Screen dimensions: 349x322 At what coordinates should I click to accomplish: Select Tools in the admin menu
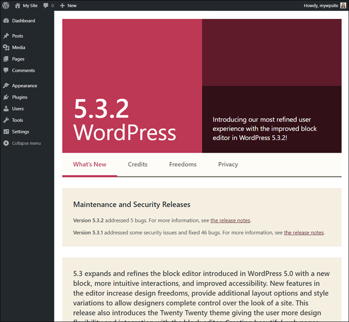[17, 120]
